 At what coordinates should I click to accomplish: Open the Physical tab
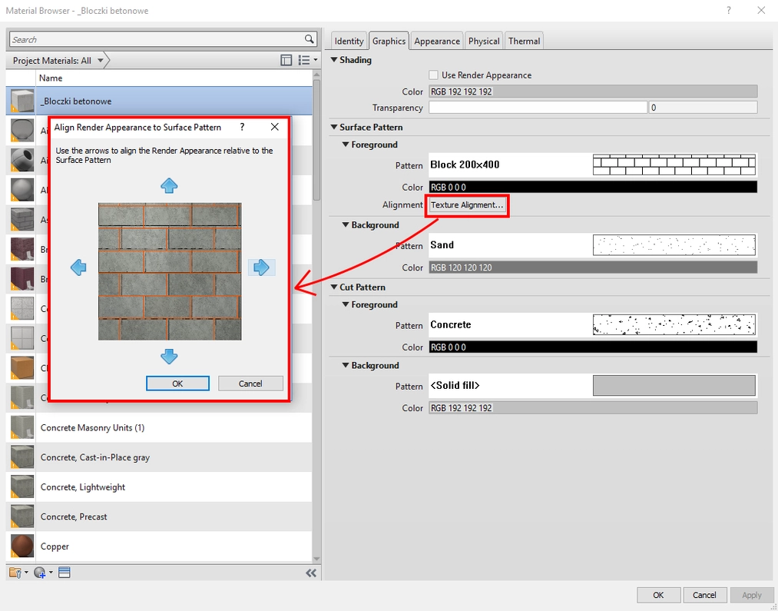click(483, 40)
